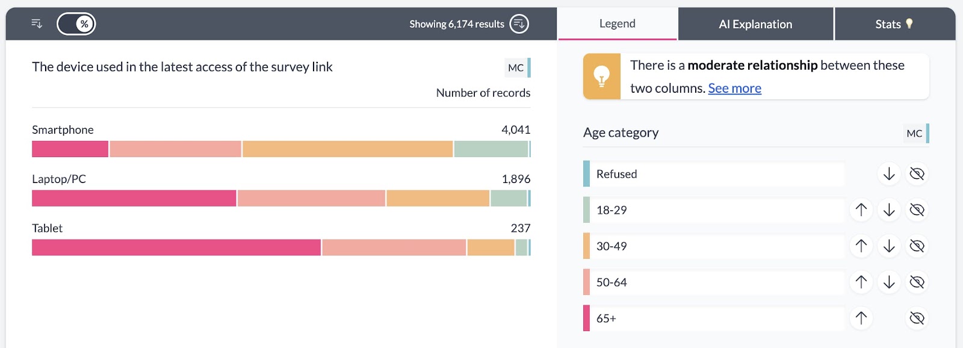Move 18-29 category up
This screenshot has width=963, height=348.
pos(861,210)
